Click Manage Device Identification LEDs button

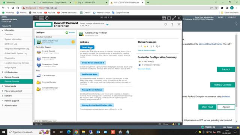[x=97, y=105]
